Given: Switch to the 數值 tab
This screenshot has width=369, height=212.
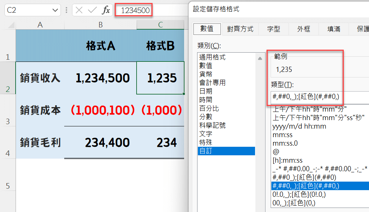Looking at the screenshot, I should click(207, 29).
